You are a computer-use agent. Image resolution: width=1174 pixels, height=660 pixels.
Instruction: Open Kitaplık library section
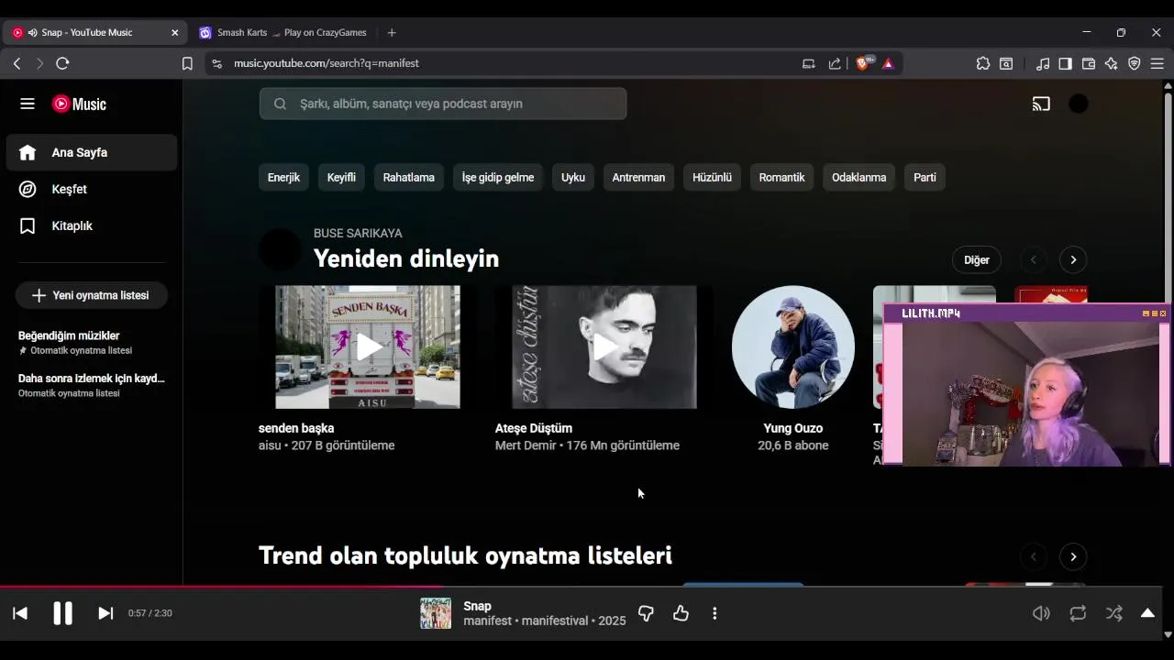point(92,225)
